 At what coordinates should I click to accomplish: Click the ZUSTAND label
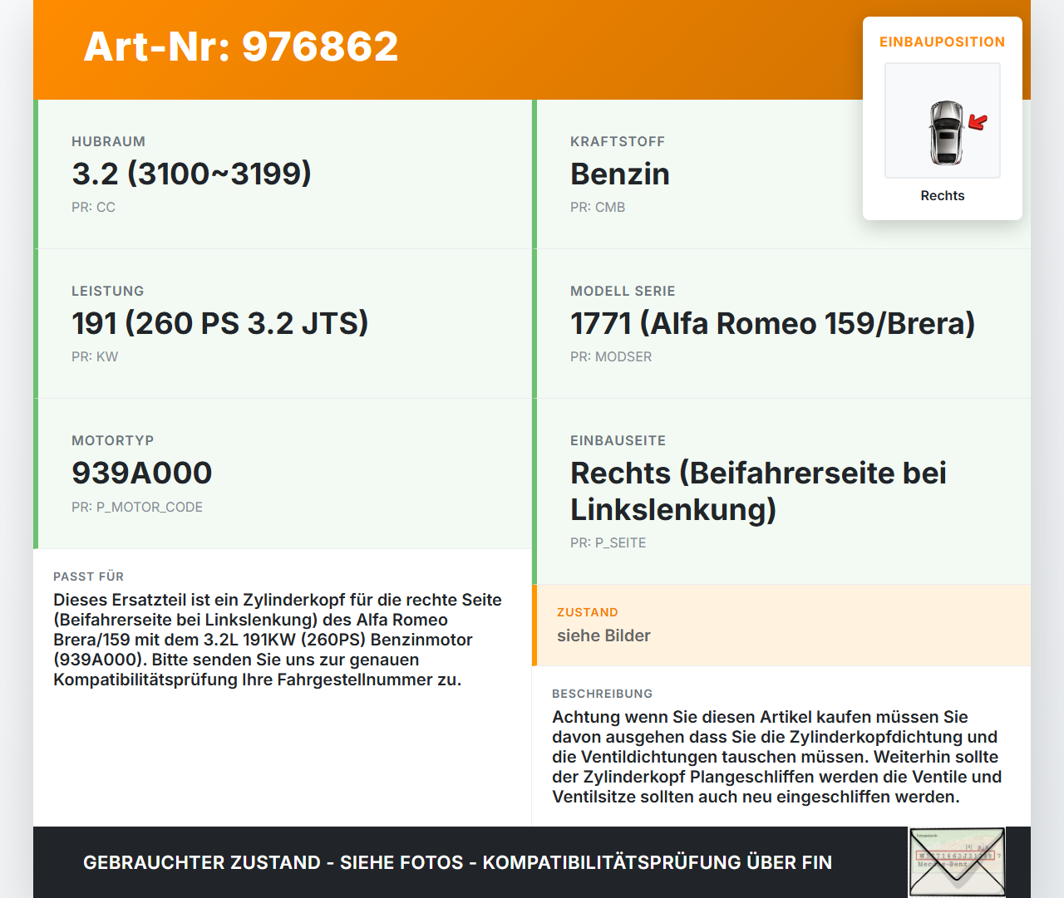point(588,612)
